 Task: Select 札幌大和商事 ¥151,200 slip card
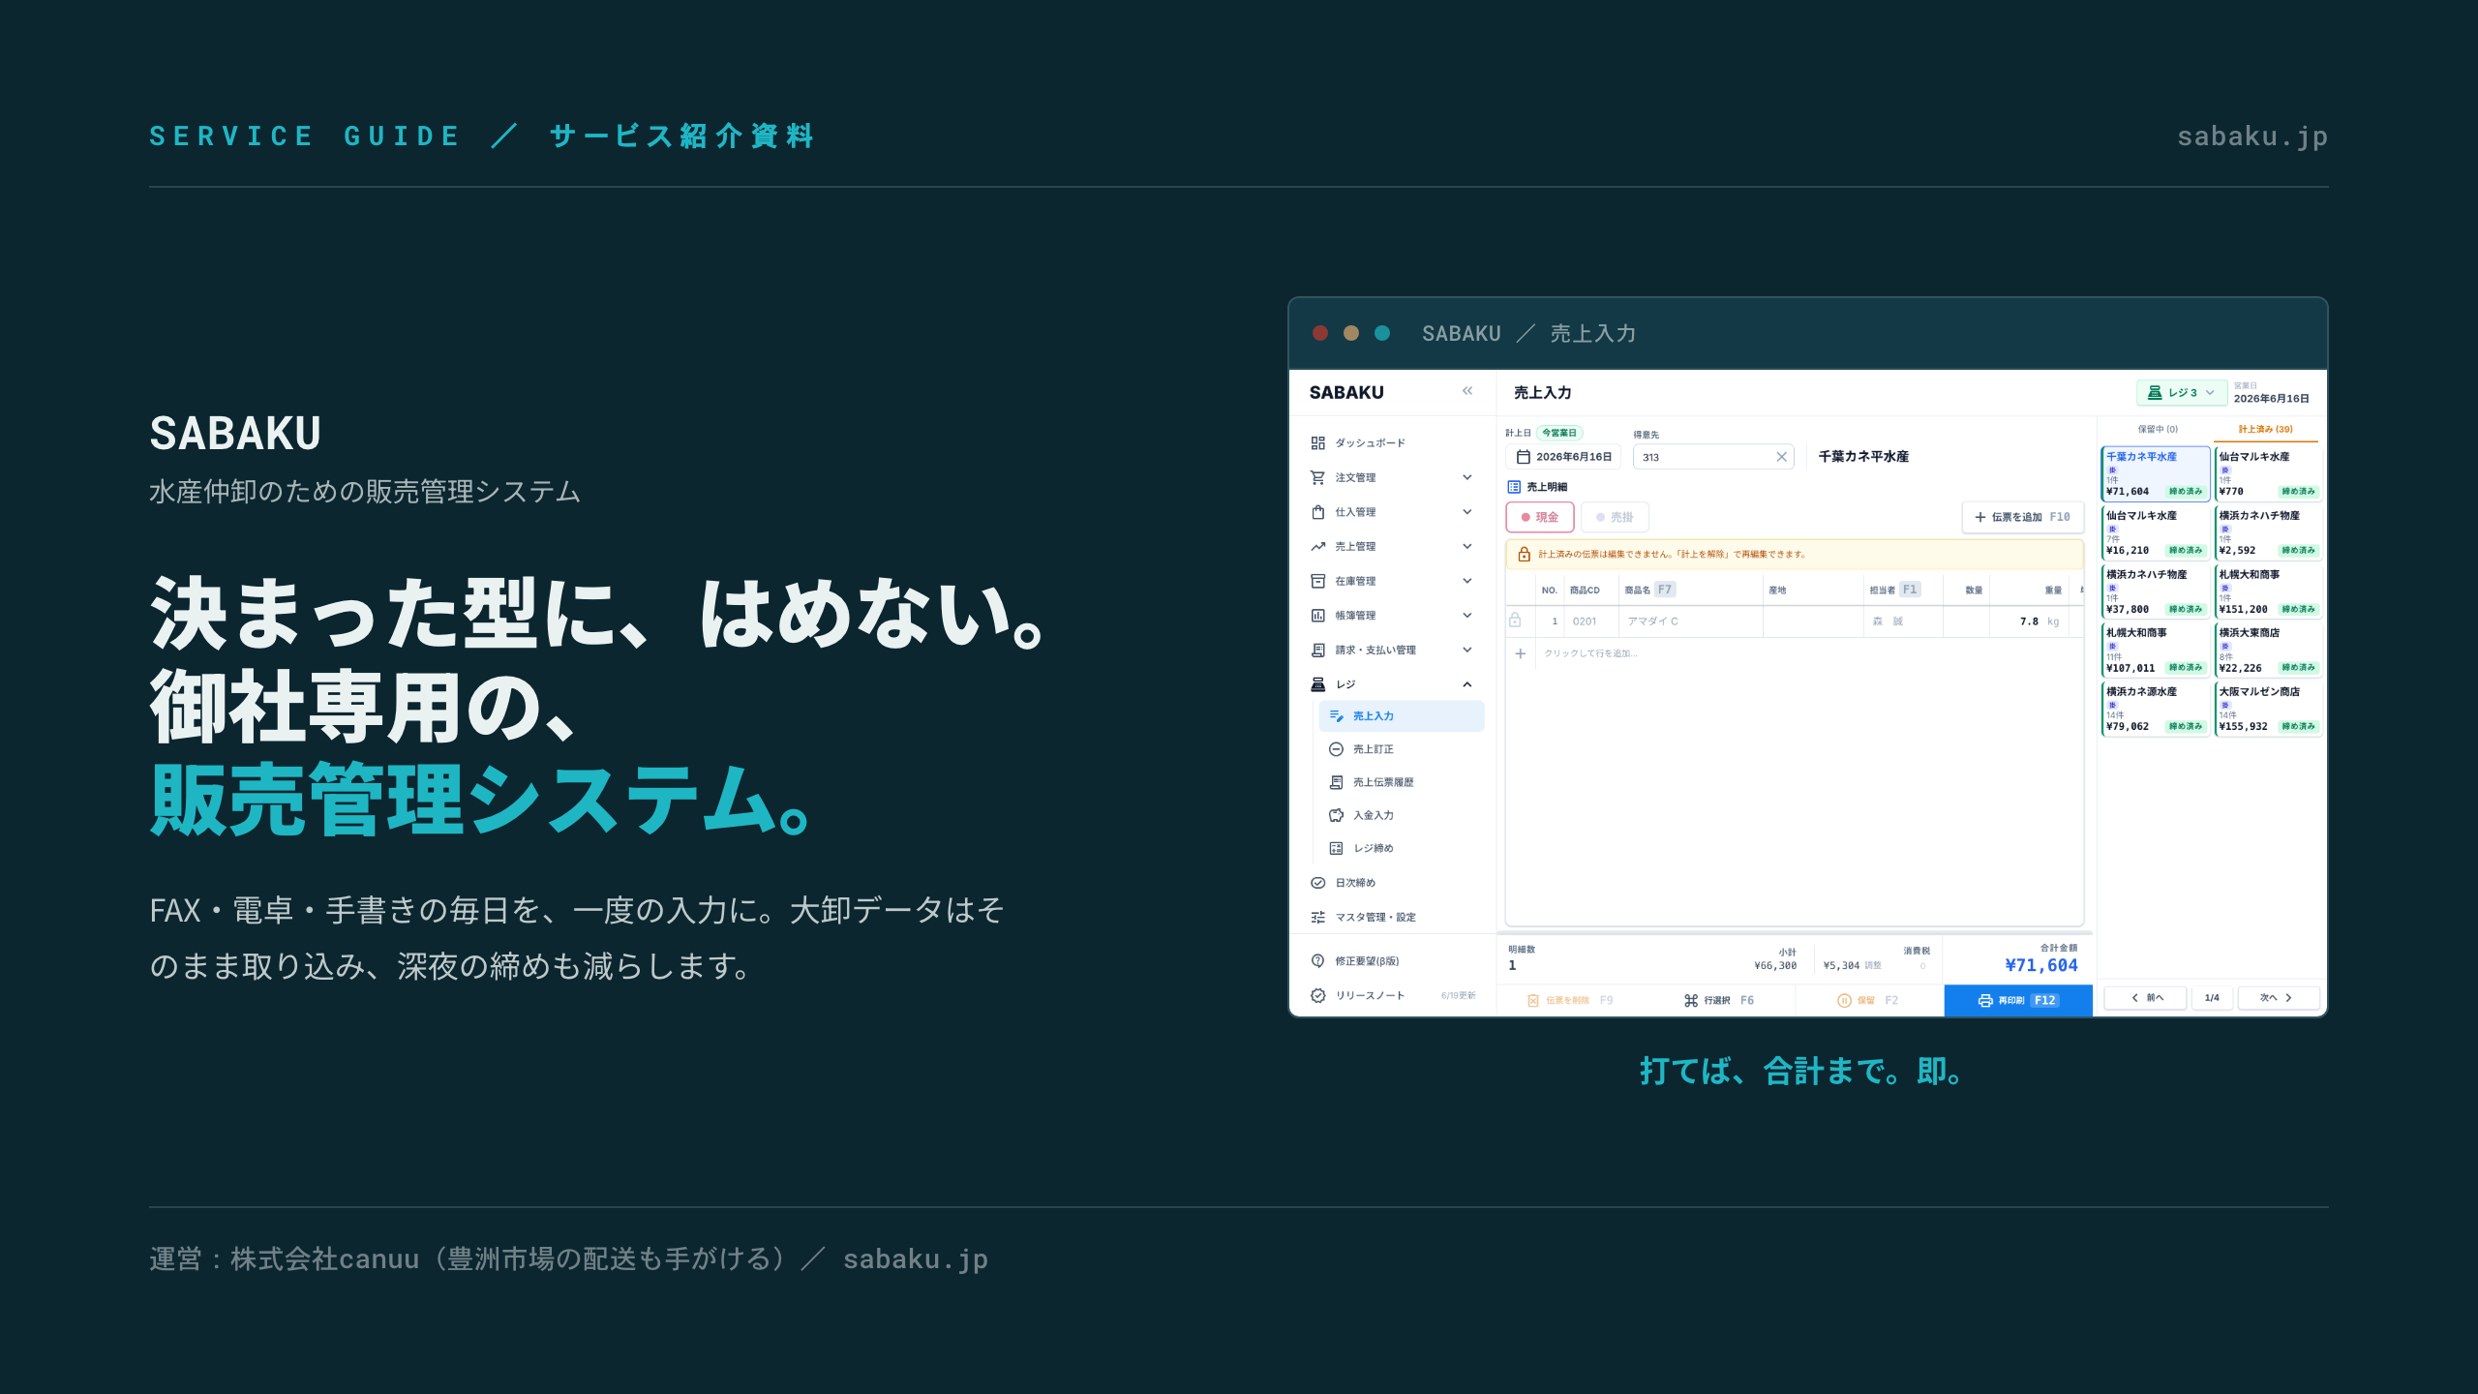pos(2268,591)
